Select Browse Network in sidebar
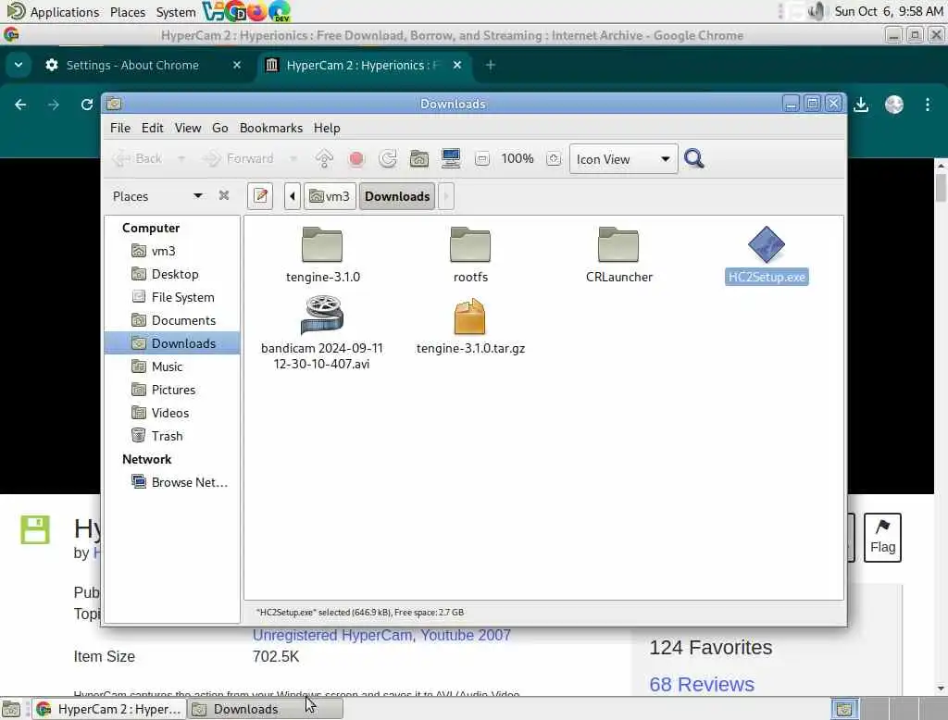Screen dimensions: 948x720 click(172, 482)
